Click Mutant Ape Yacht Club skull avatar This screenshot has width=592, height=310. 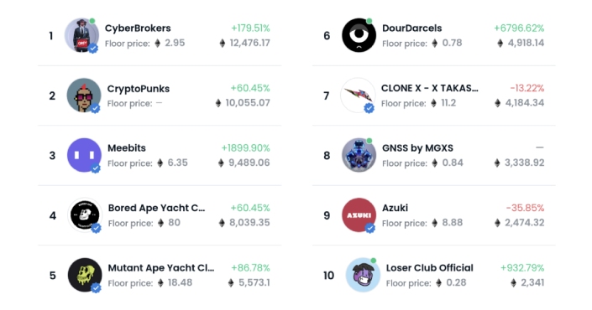coord(85,275)
